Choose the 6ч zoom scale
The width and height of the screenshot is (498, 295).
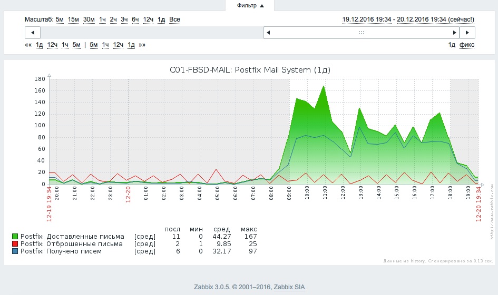(x=135, y=19)
